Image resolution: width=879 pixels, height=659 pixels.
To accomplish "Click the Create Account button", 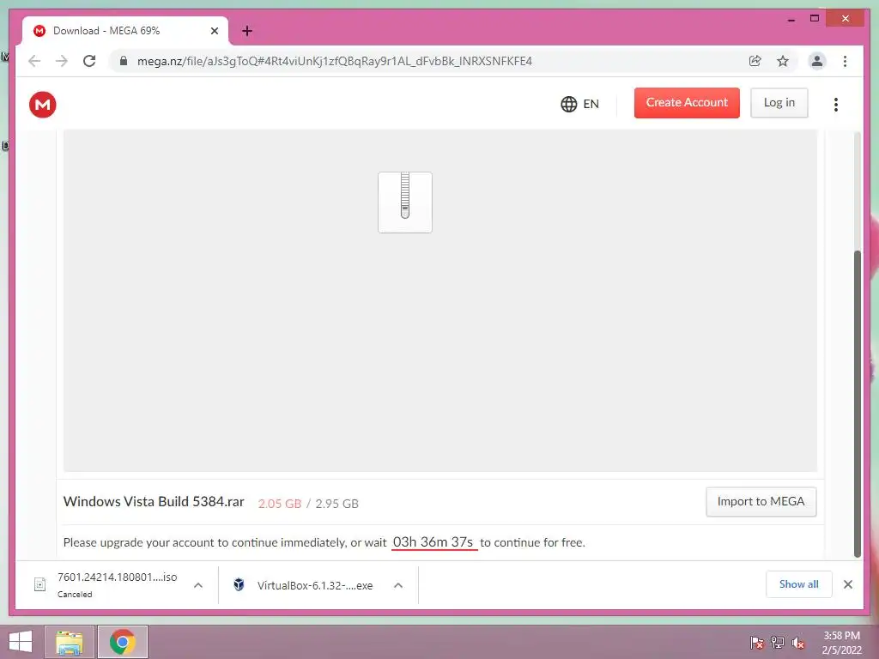I will pyautogui.click(x=687, y=103).
